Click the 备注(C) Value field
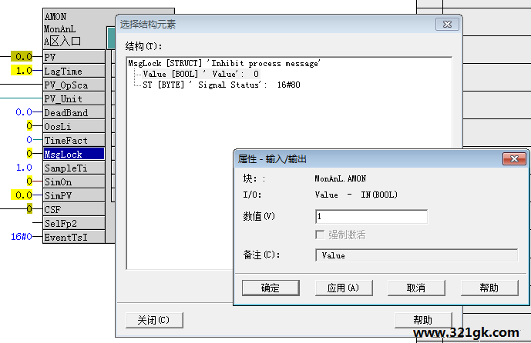Screen dimensions: 531x343 pos(416,255)
